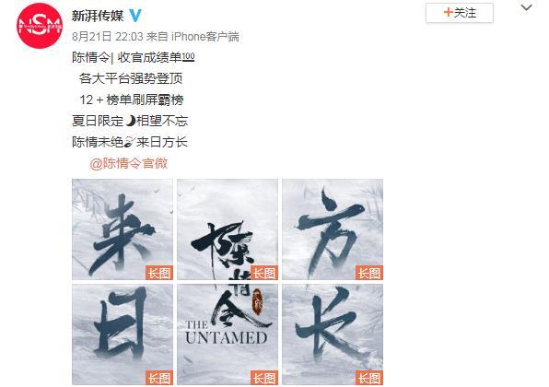Open the 长 calligraphy image thumbnail
This screenshot has height=387, width=549.
(x=333, y=334)
